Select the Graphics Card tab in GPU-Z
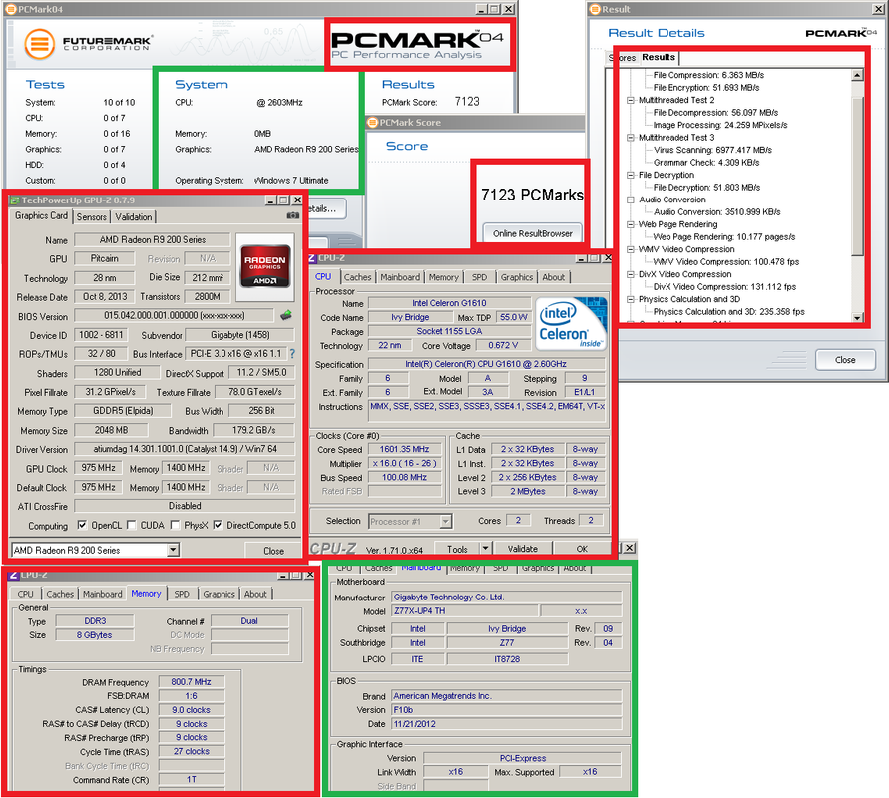The width and height of the screenshot is (889, 798). click(41, 215)
